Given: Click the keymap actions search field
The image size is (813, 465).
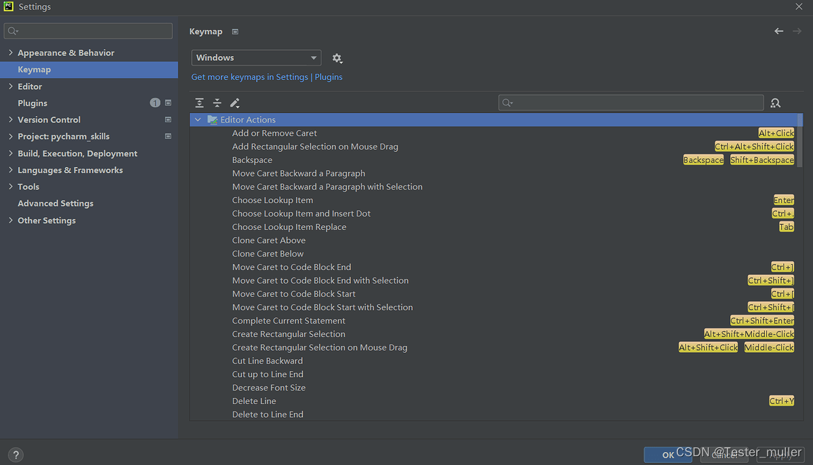Looking at the screenshot, I should point(631,103).
